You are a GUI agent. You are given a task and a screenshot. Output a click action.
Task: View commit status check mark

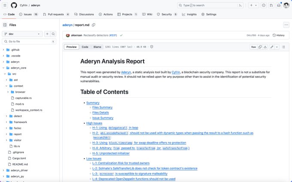click(x=121, y=35)
